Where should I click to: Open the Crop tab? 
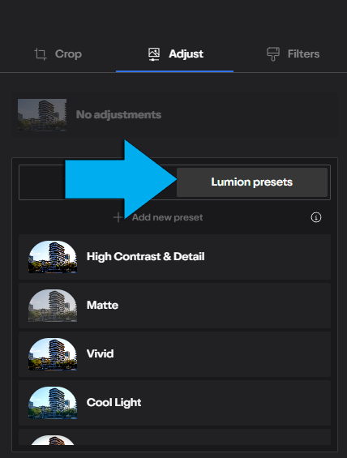click(58, 54)
